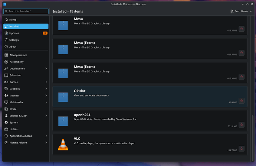Click the vertical scrollbar of installed list

(252, 133)
